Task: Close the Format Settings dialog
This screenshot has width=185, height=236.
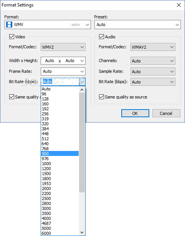Action: (x=179, y=5)
